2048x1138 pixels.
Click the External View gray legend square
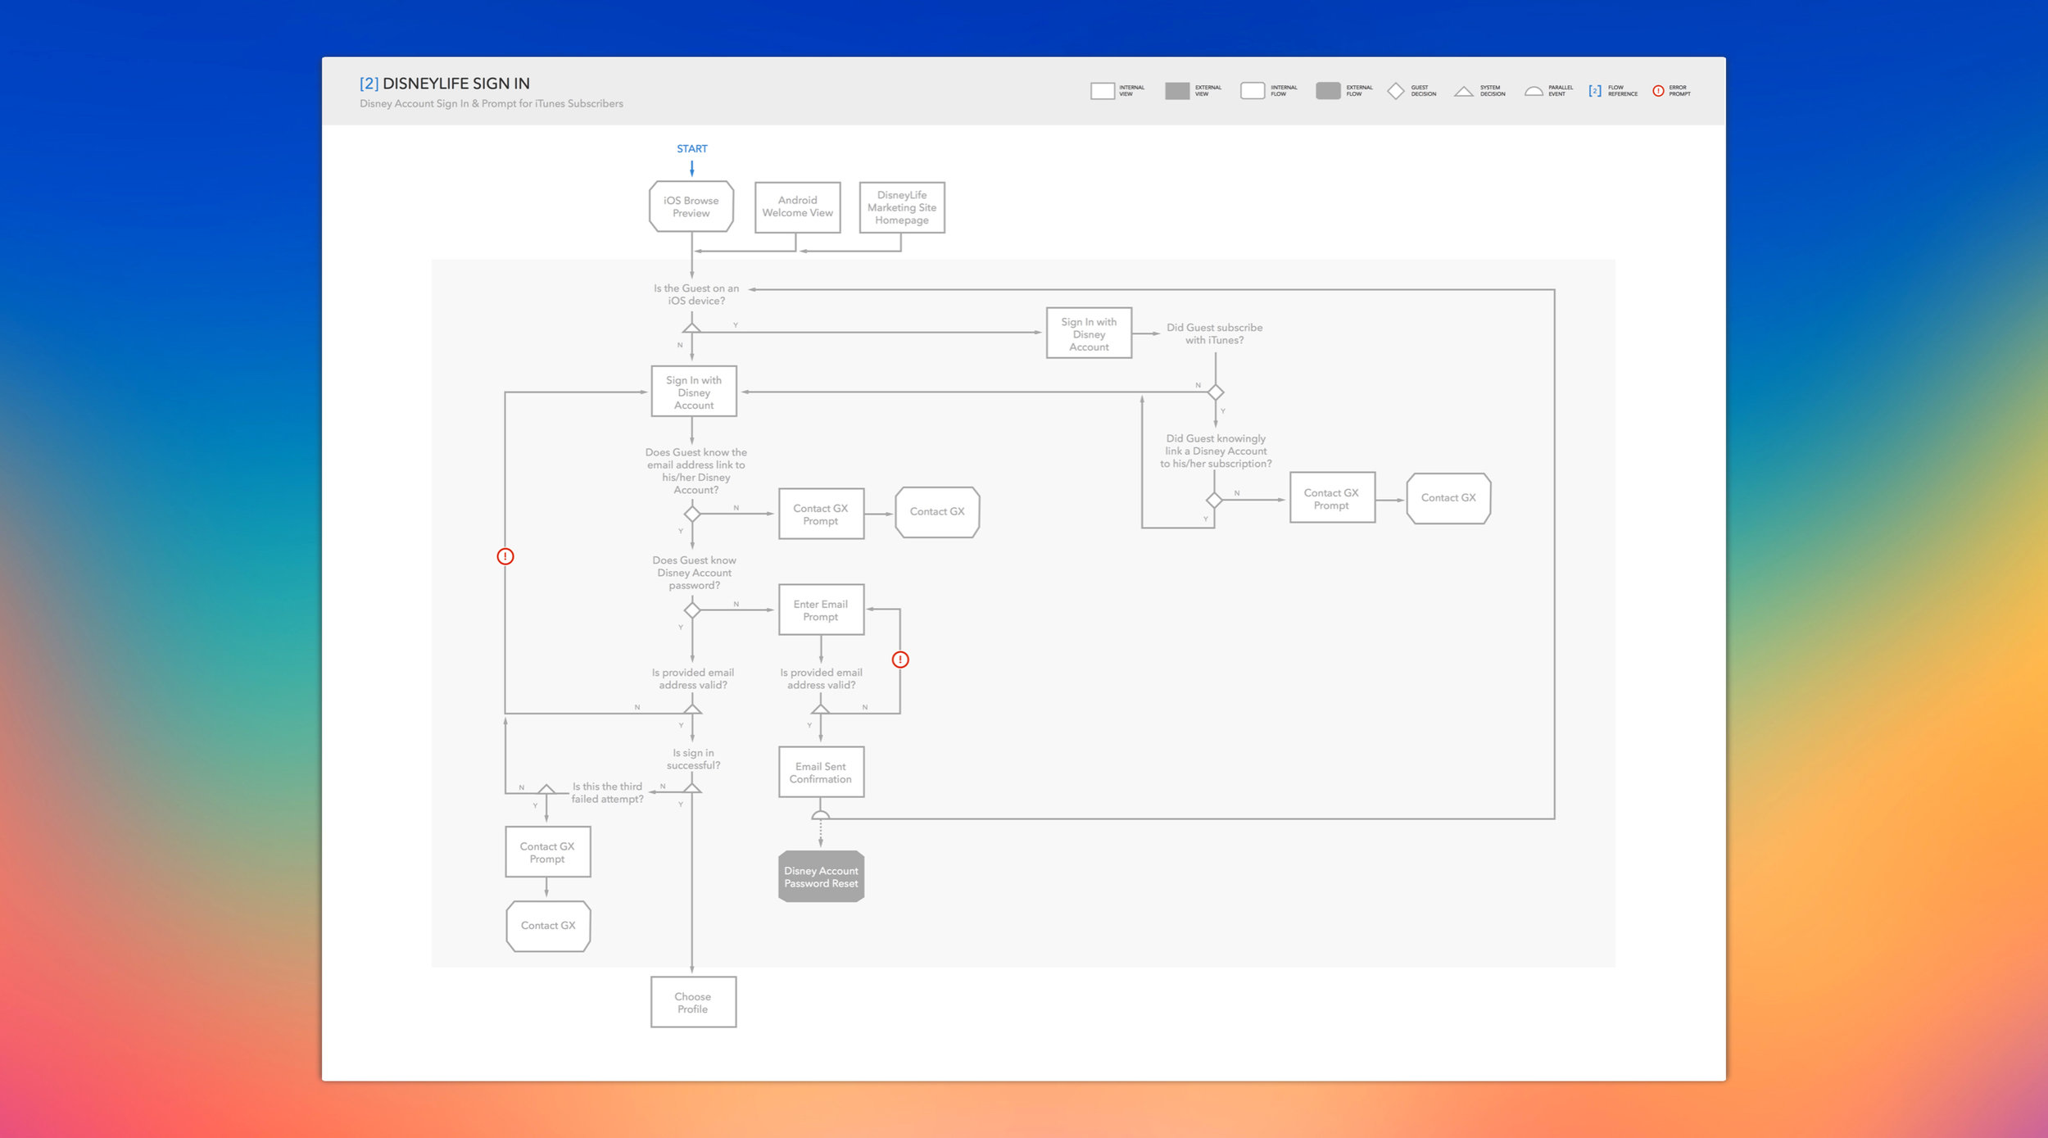point(1177,91)
